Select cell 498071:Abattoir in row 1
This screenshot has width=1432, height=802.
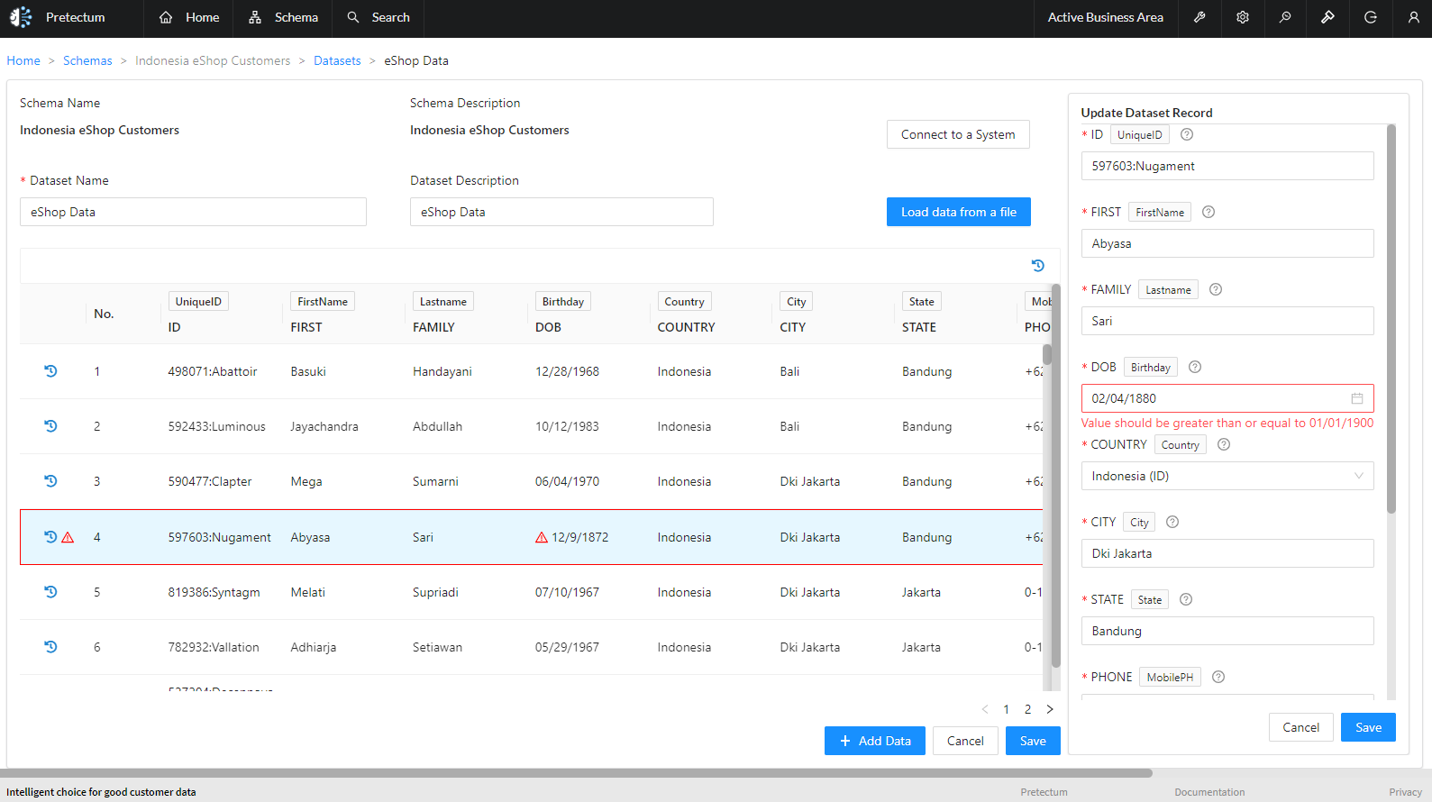click(x=213, y=371)
